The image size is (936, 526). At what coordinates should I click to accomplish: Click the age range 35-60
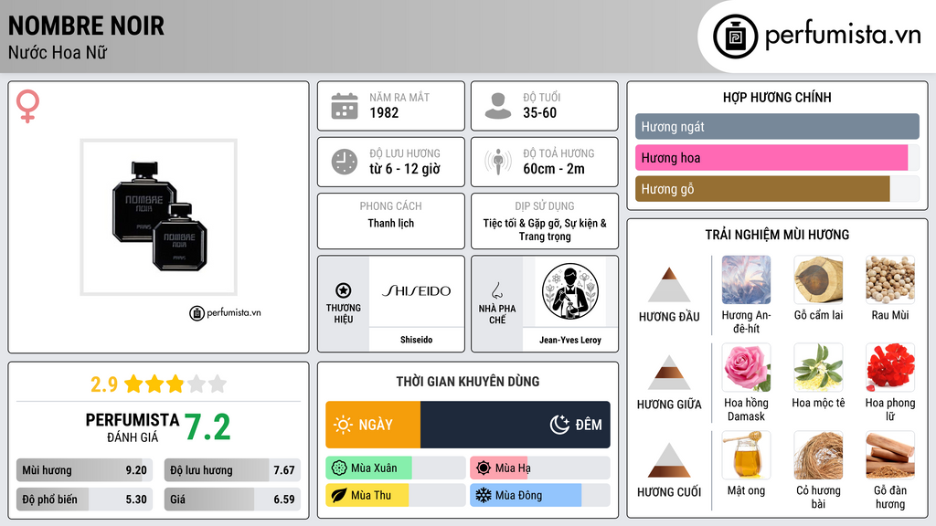(x=539, y=112)
